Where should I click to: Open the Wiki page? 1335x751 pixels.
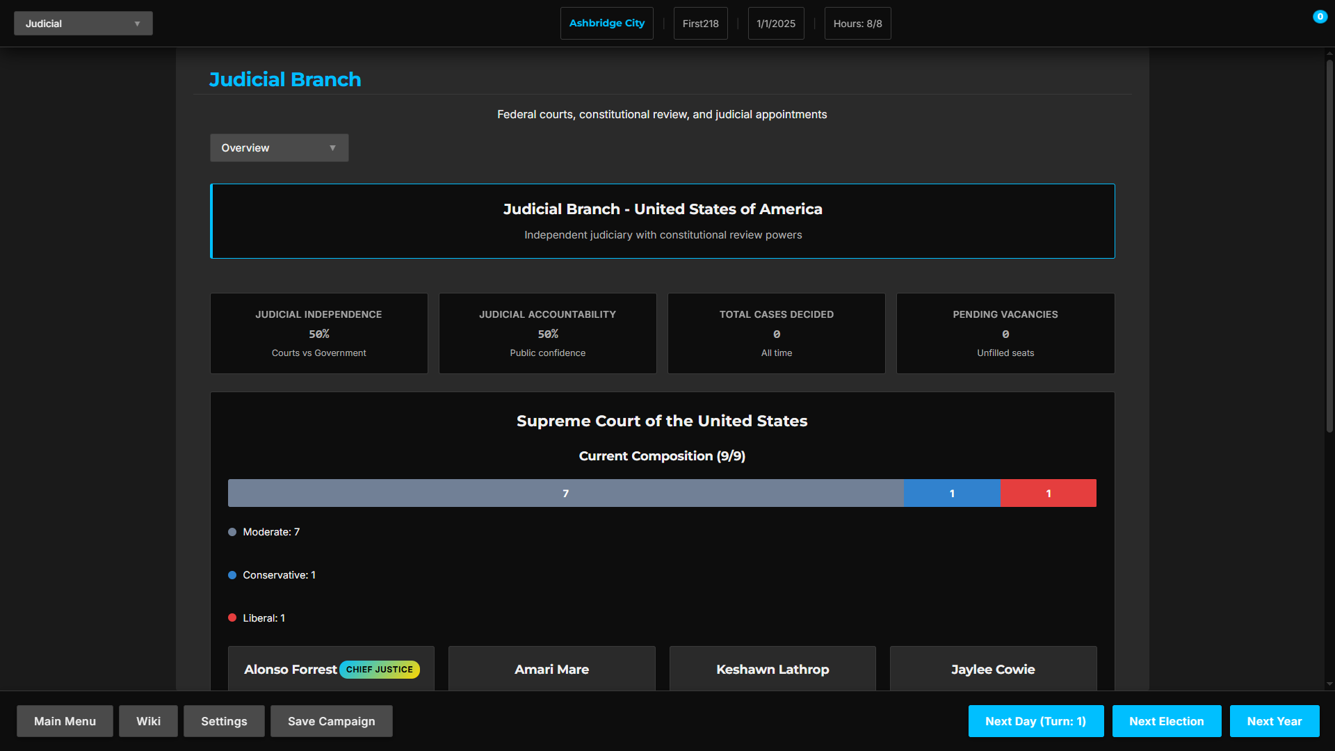pos(148,721)
